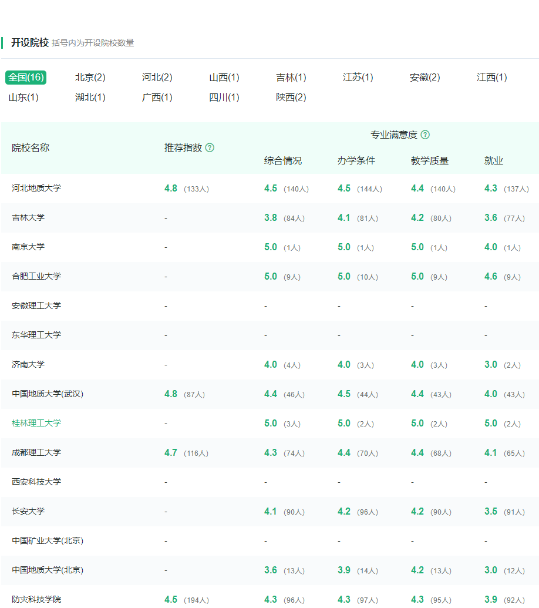The width and height of the screenshot is (539, 608).
Task: Visit the 西安科技大学 school page
Action: (x=36, y=482)
